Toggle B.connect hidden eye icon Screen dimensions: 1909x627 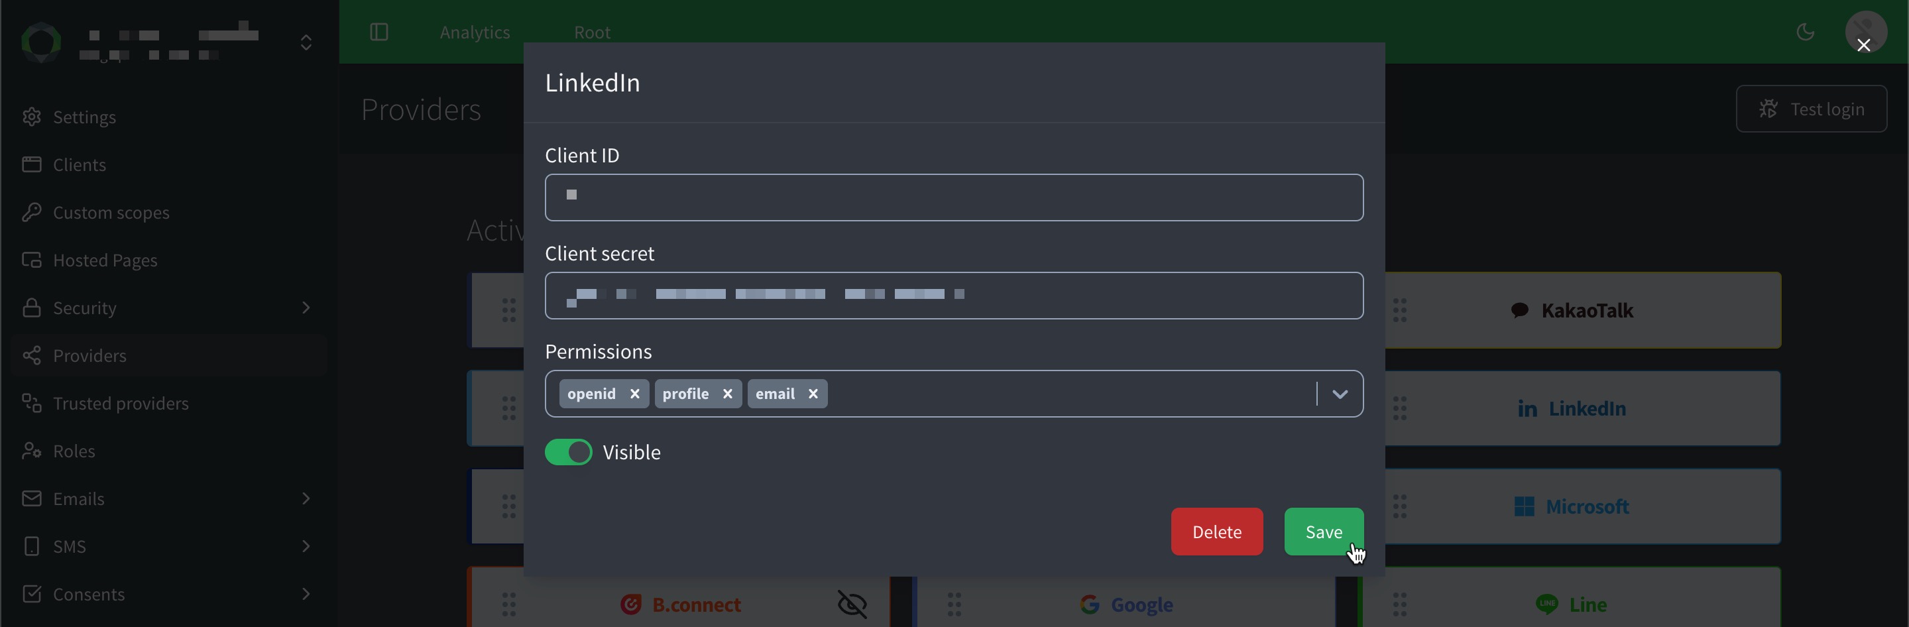pyautogui.click(x=852, y=604)
